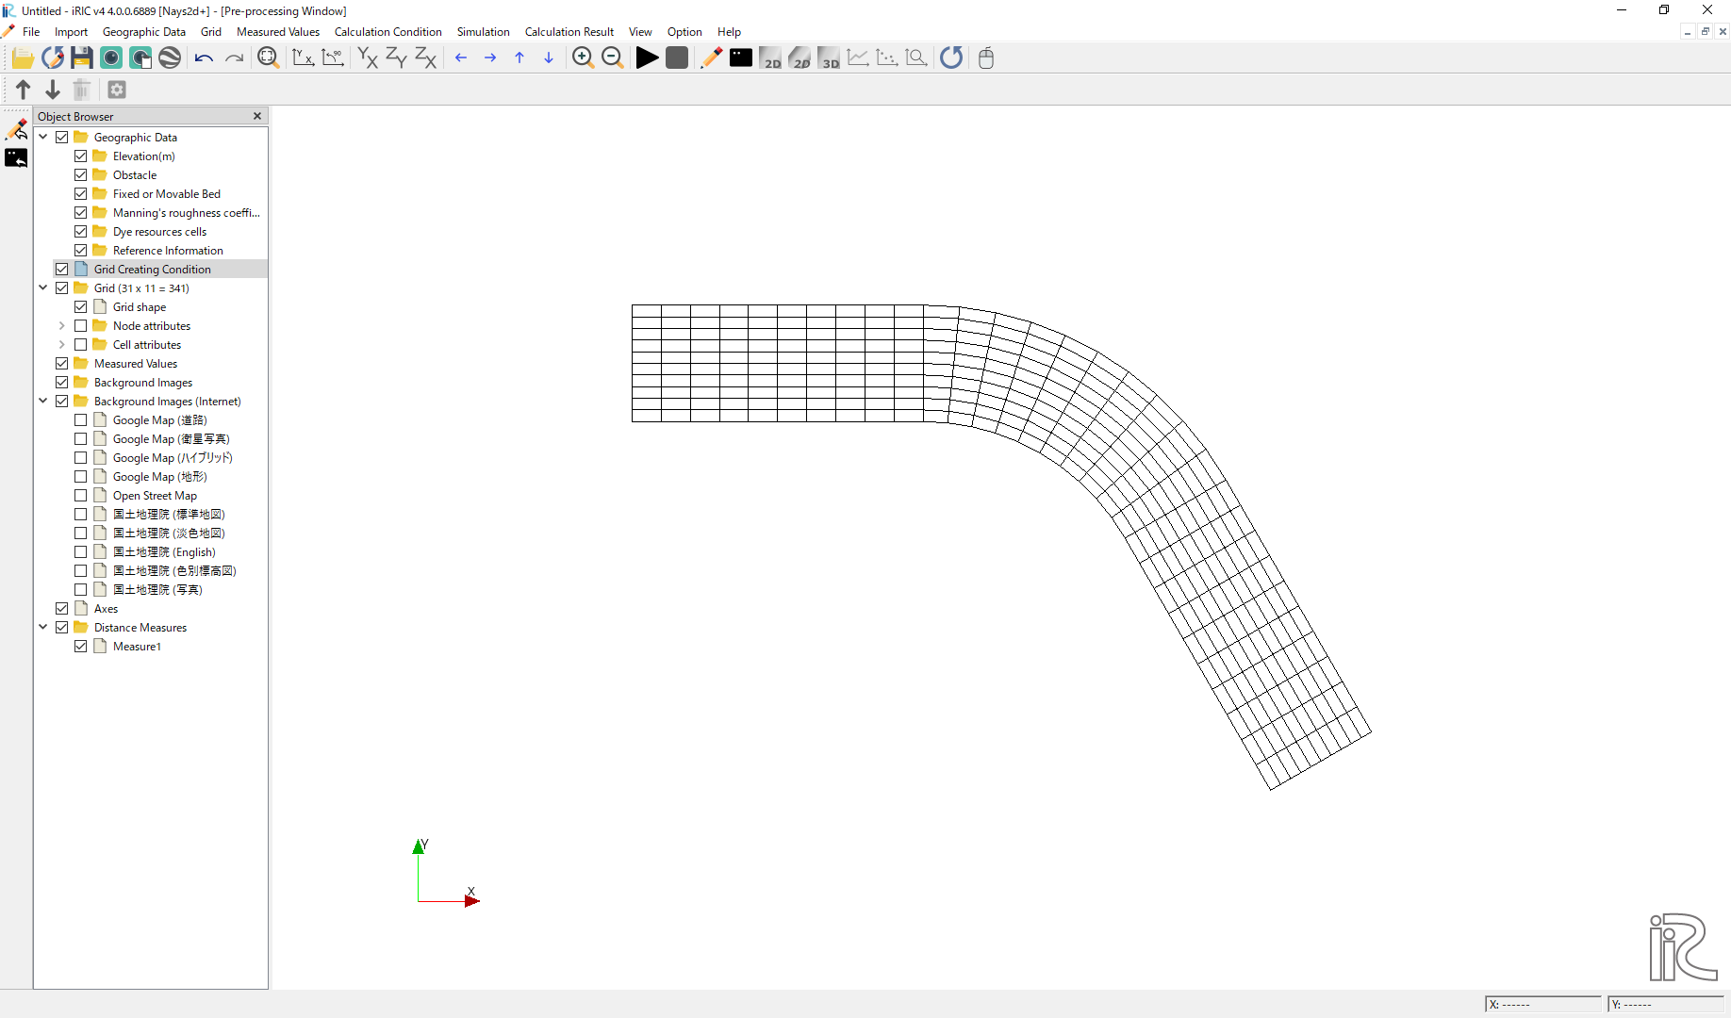Reset rotation with the YX axes icon
This screenshot has height=1018, width=1731.
pos(303,58)
